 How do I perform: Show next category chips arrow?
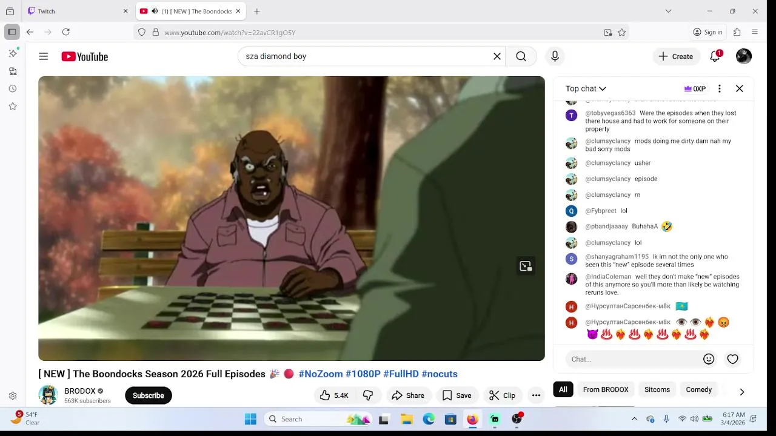(741, 392)
